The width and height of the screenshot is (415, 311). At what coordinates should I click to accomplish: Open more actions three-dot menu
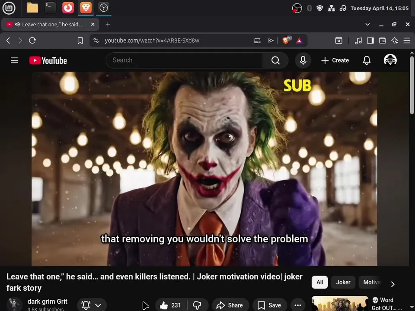pyautogui.click(x=298, y=305)
